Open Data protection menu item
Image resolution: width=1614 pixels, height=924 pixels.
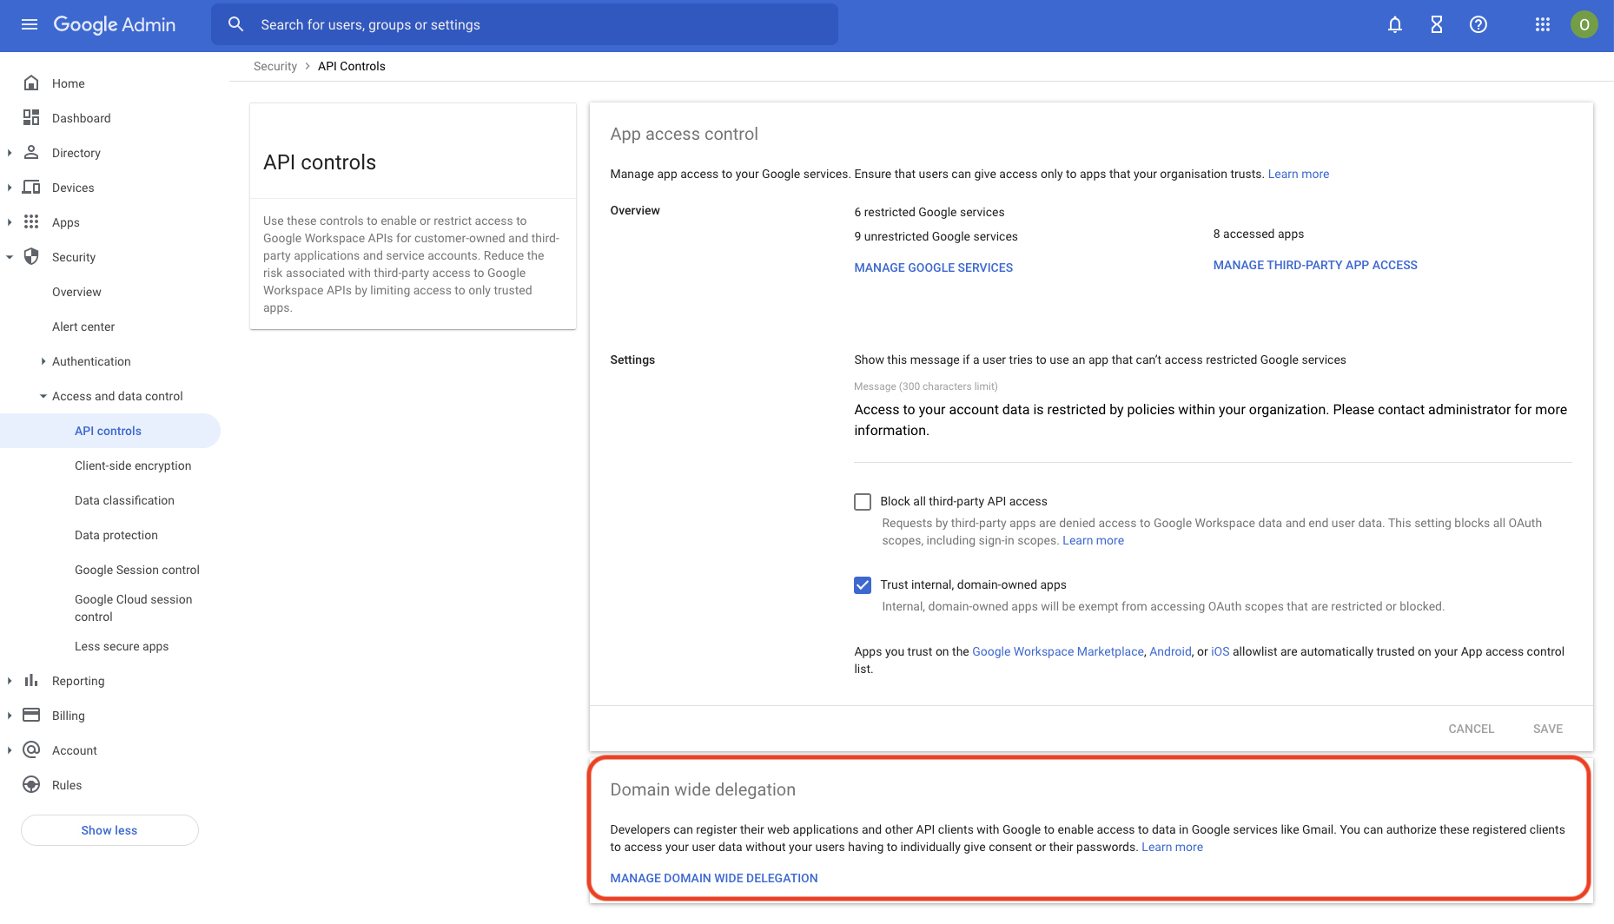[116, 535]
